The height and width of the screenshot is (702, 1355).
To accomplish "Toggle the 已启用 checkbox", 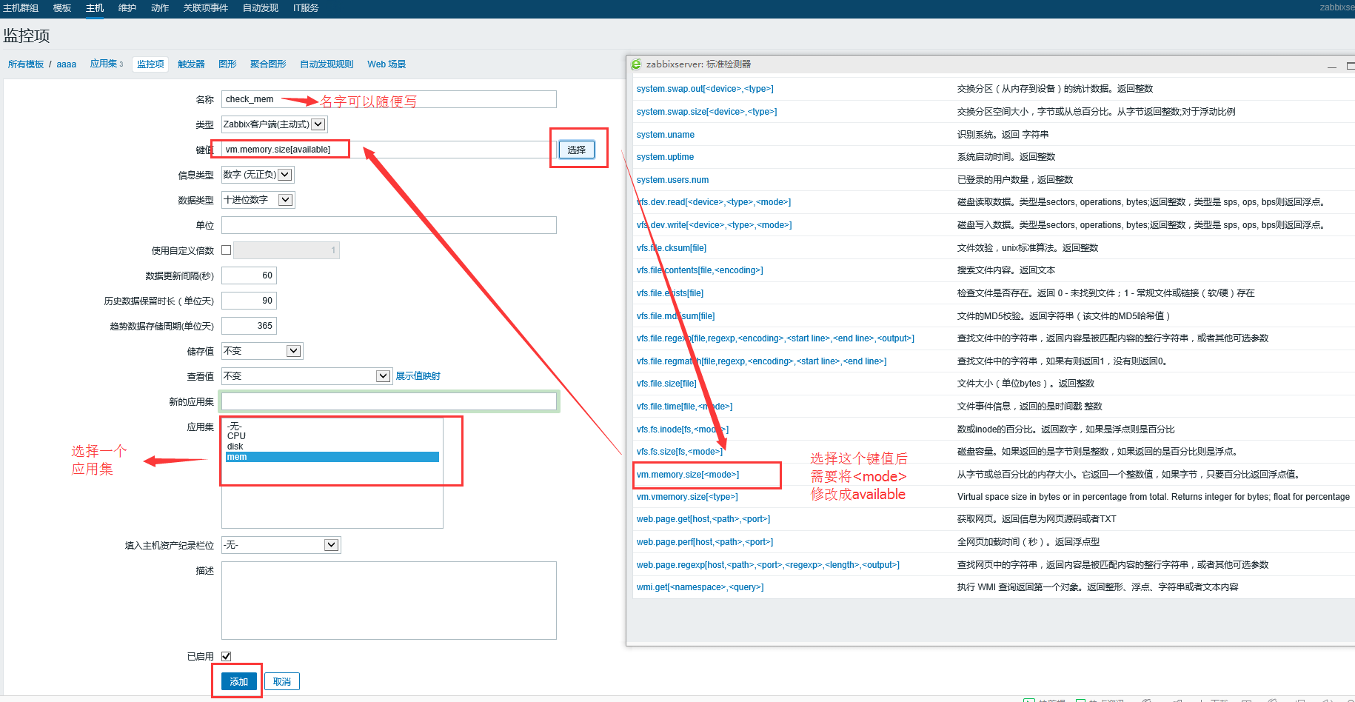I will click(227, 656).
